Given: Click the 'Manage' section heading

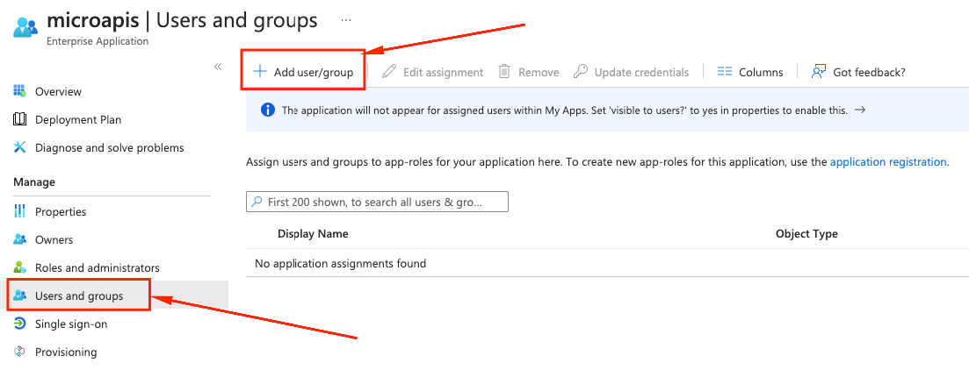Looking at the screenshot, I should pyautogui.click(x=34, y=181).
